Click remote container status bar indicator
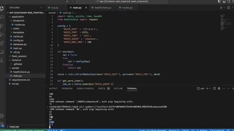 pos(23,130)
